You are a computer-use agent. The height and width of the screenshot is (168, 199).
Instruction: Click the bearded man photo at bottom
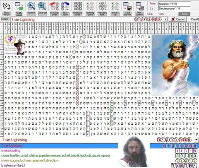133,152
